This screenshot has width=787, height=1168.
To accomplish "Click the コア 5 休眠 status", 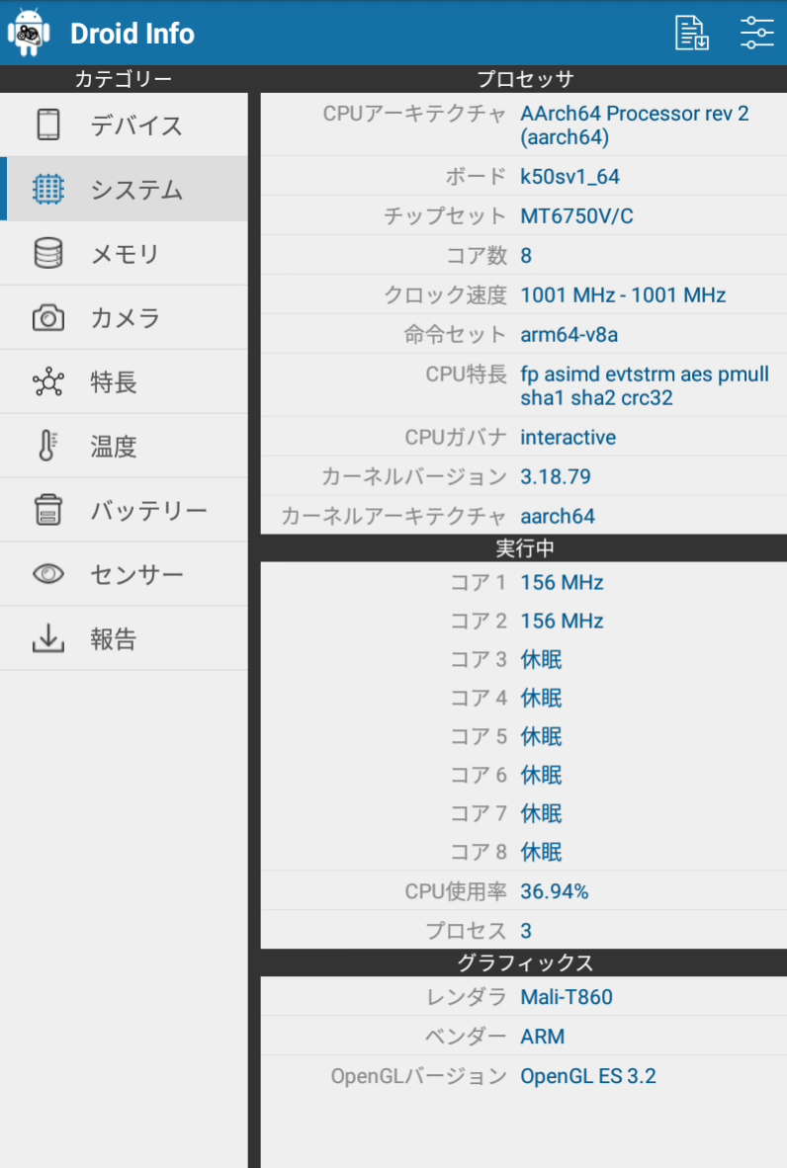I will pyautogui.click(x=541, y=737).
